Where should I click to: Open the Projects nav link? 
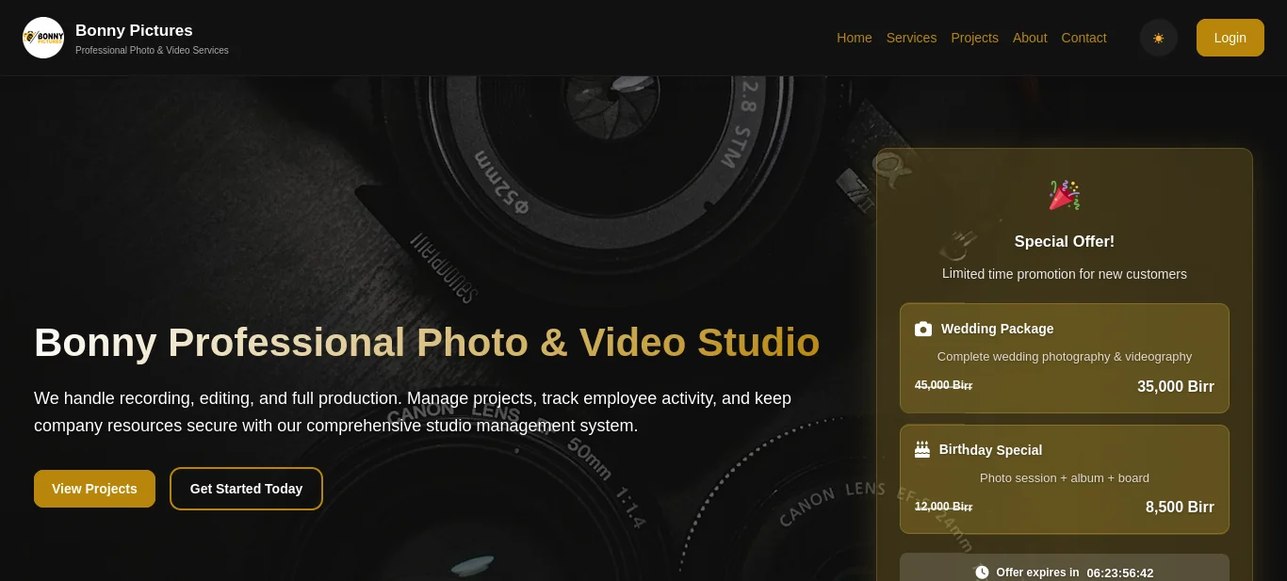974,38
